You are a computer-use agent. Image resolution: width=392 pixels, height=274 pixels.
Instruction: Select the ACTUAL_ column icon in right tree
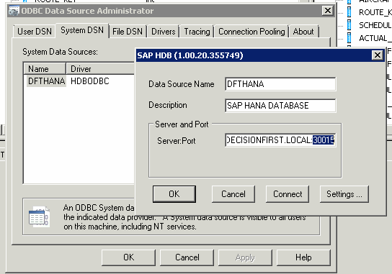(349, 38)
